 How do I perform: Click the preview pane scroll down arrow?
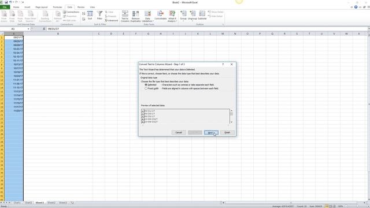(231, 122)
